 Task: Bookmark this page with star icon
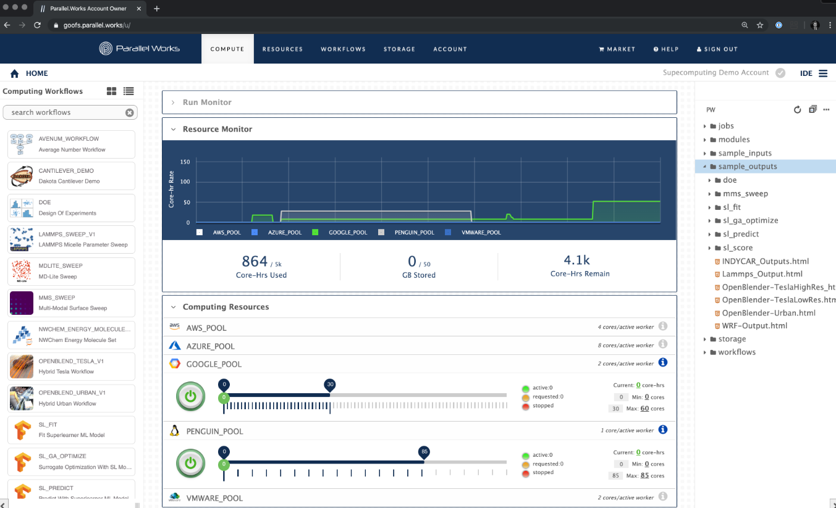point(760,25)
